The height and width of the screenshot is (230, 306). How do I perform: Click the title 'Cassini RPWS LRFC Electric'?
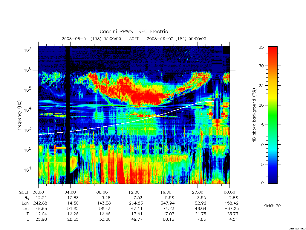134,31
